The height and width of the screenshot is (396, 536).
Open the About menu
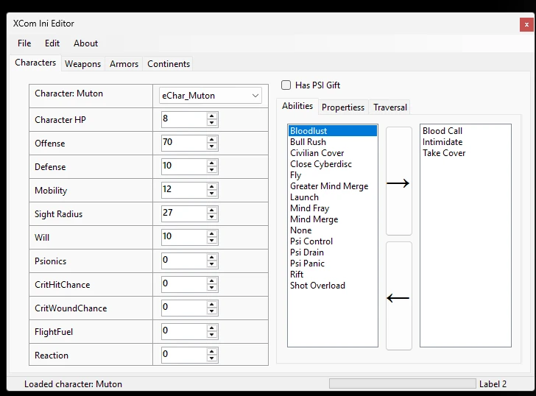click(85, 43)
